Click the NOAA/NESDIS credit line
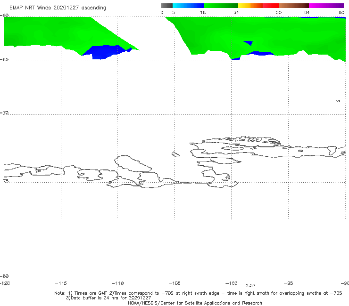The height and width of the screenshot is (306, 349). [x=195, y=303]
